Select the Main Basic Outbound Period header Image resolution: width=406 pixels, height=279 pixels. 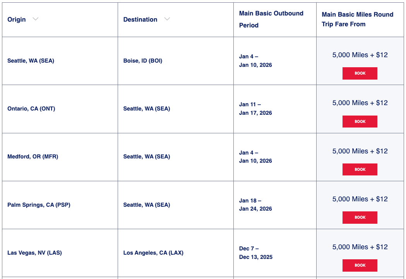[271, 19]
